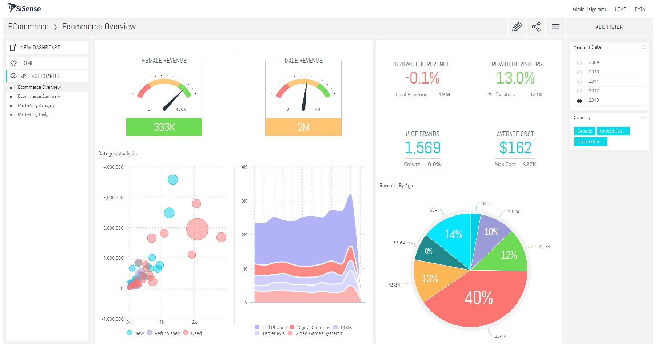Switch to the DATA section
This screenshot has height=348, width=657.
point(640,9)
